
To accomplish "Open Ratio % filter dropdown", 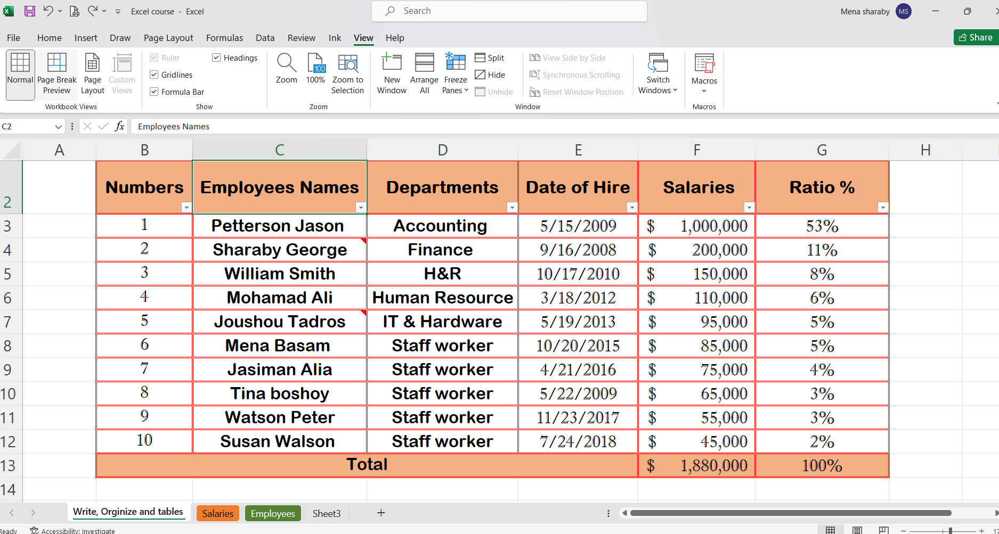I will pyautogui.click(x=883, y=207).
